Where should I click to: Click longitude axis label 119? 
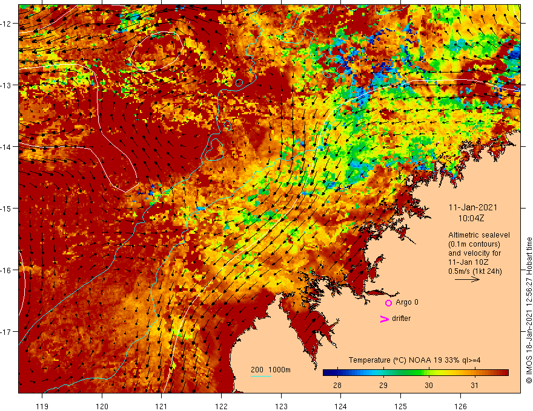point(42,406)
